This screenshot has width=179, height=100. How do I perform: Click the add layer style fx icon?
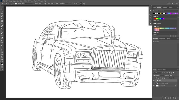(x=163, y=98)
